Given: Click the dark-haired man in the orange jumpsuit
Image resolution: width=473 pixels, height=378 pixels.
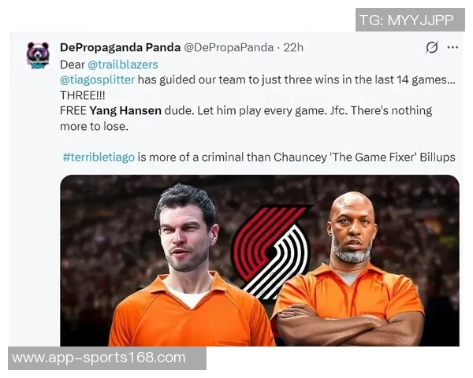Looking at the screenshot, I should (x=190, y=265).
